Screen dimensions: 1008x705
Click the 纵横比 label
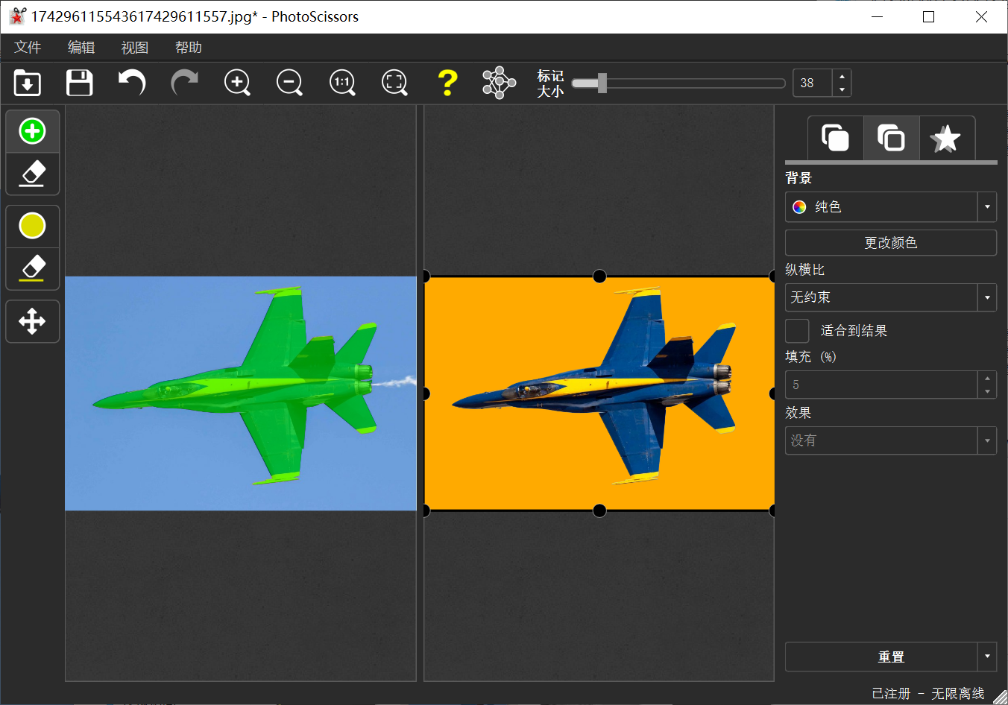(x=805, y=270)
